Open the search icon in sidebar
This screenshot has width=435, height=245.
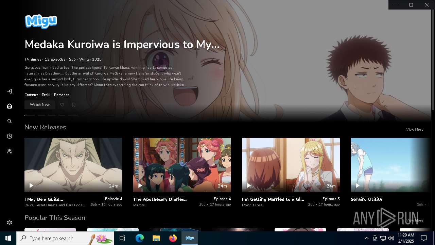click(10, 121)
